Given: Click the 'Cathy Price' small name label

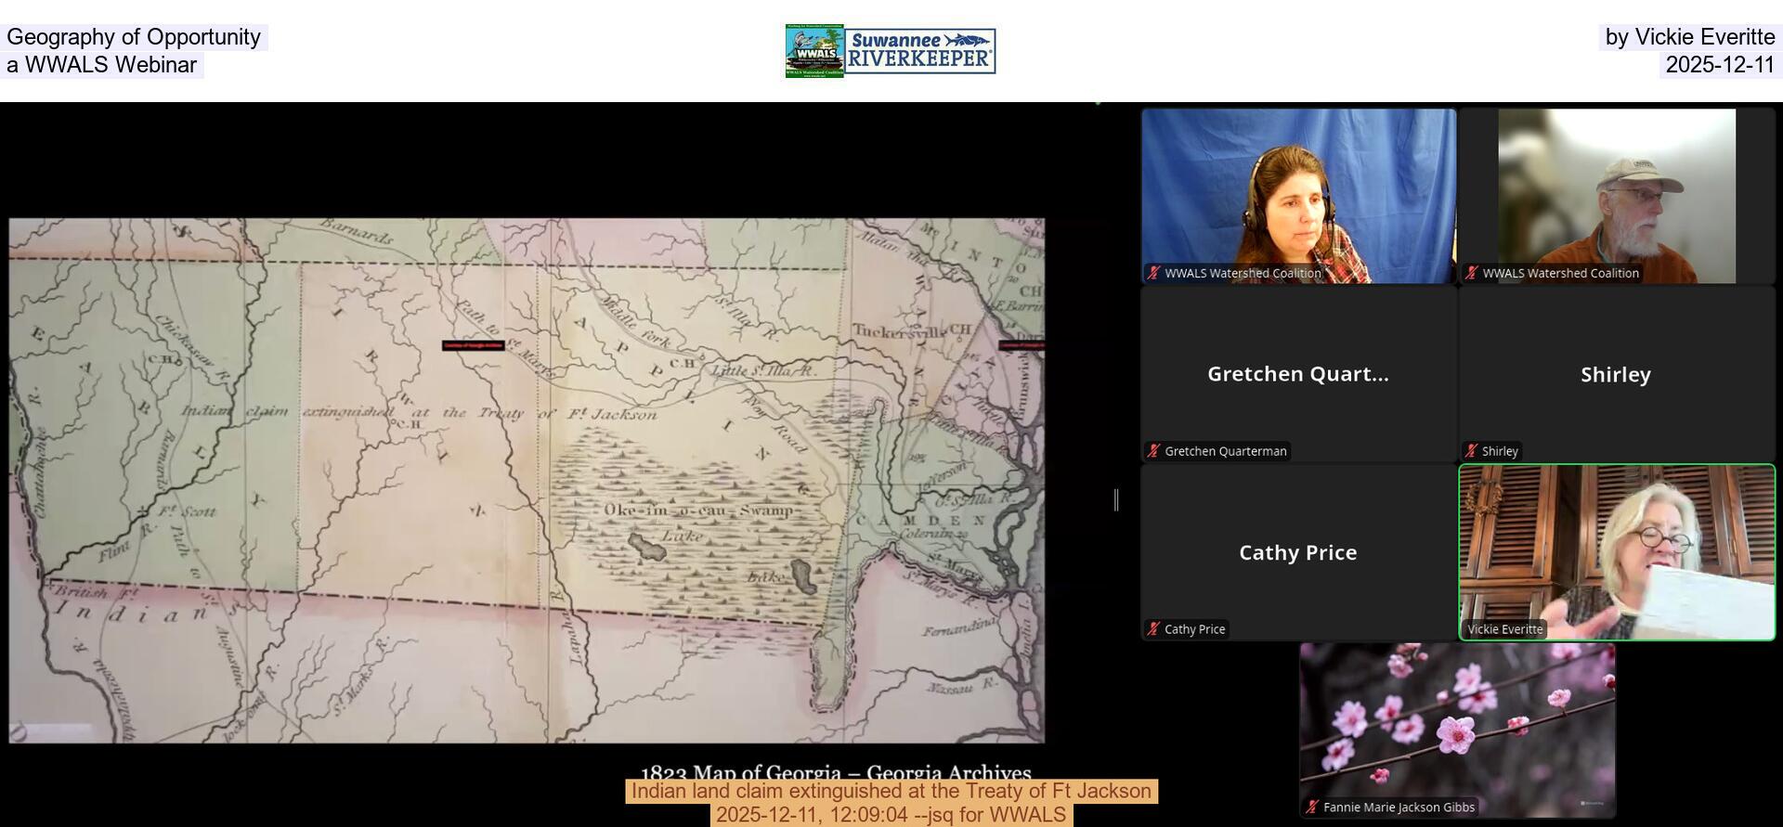Looking at the screenshot, I should tap(1195, 629).
